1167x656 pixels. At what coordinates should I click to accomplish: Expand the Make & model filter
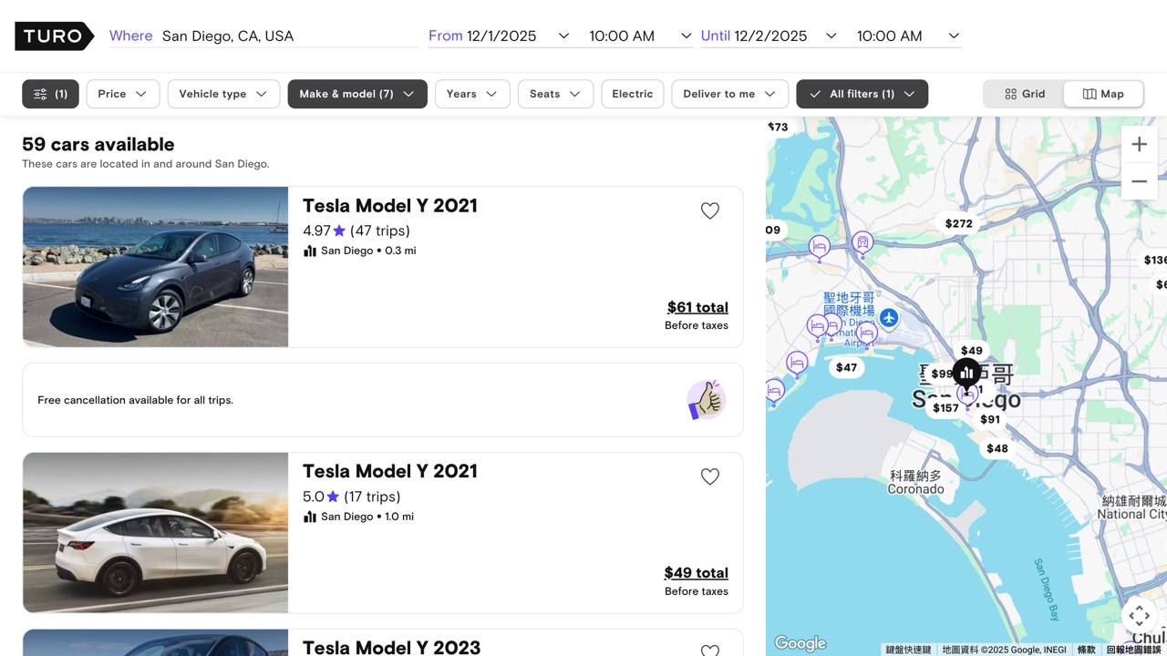pos(357,94)
